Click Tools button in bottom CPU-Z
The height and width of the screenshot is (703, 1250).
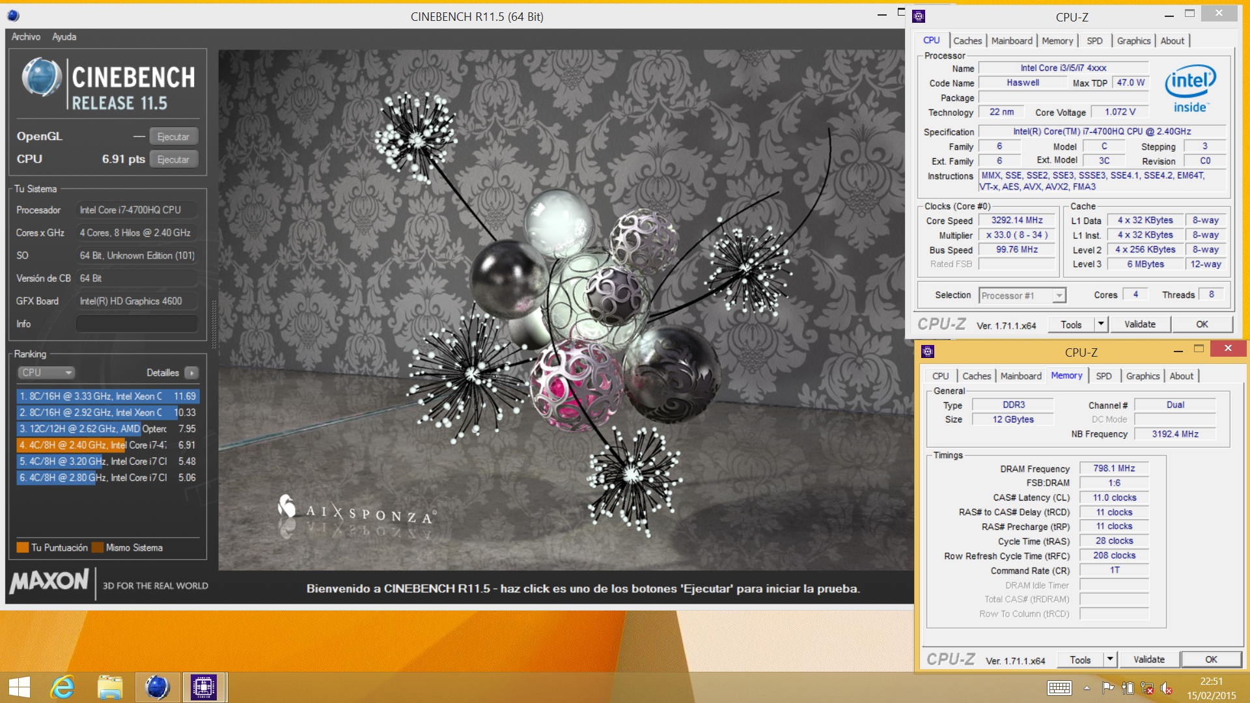(x=1080, y=659)
